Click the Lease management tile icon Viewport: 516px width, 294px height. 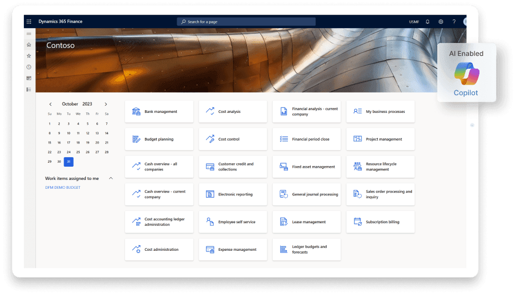tap(283, 221)
